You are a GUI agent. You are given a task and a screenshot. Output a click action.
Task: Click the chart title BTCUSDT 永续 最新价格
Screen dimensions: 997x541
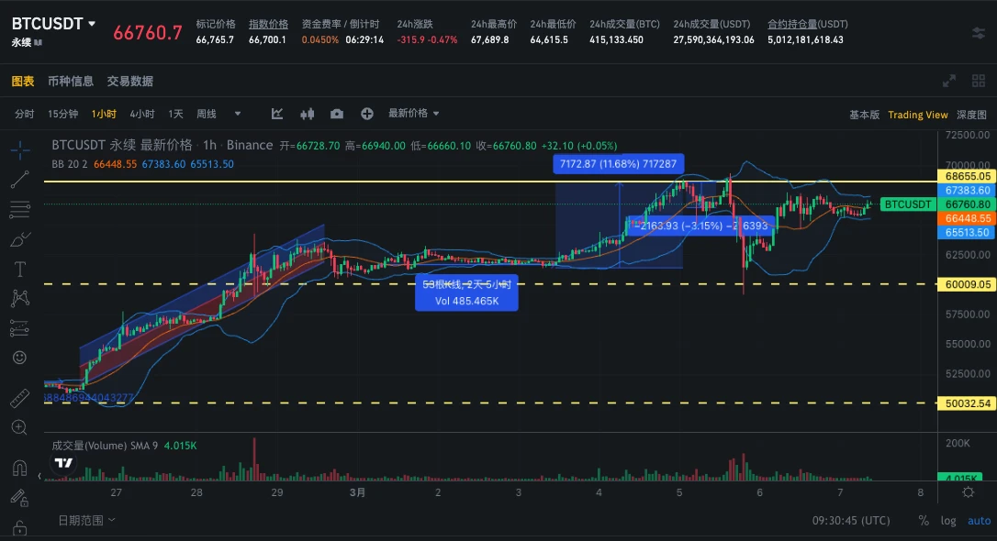[121, 145]
